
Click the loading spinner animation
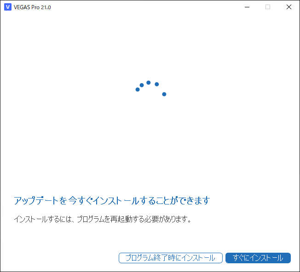coord(150,88)
